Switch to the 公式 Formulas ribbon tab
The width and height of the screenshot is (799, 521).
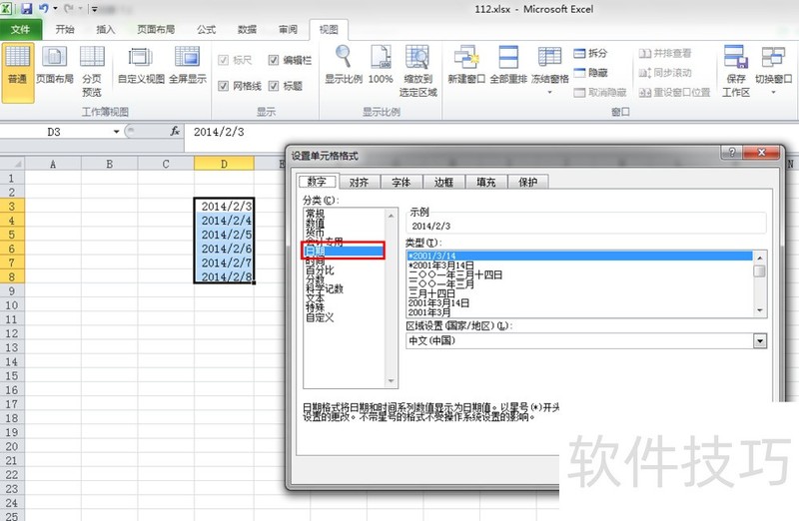(x=207, y=30)
